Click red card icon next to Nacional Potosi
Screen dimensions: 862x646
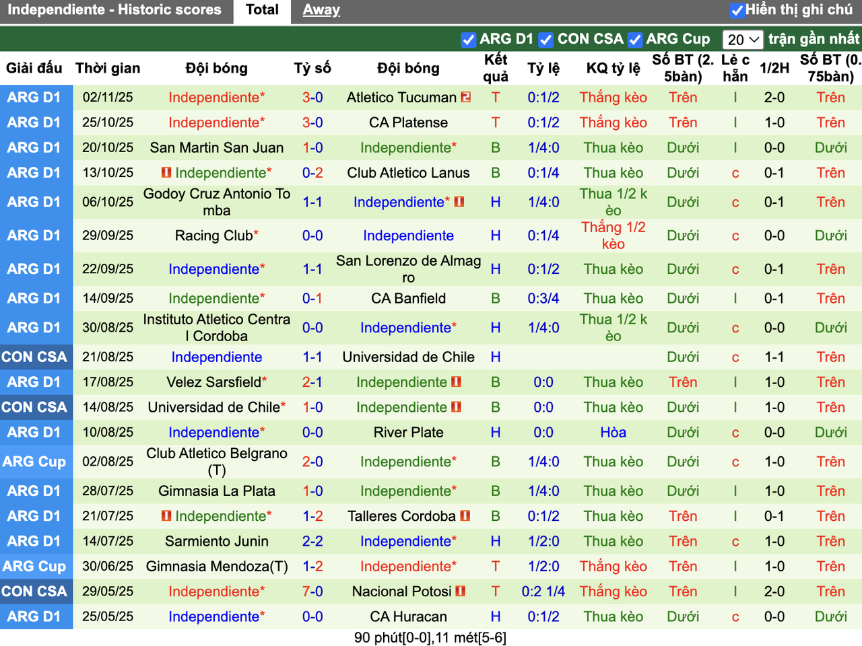461,591
